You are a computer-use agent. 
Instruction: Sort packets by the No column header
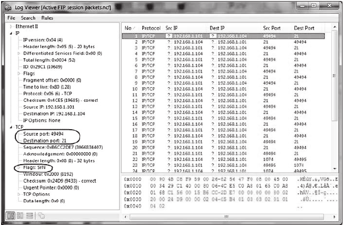tap(130, 28)
